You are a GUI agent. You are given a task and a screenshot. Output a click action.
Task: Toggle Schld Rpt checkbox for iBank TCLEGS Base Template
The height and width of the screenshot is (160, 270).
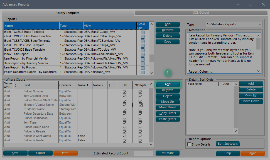click(x=143, y=32)
